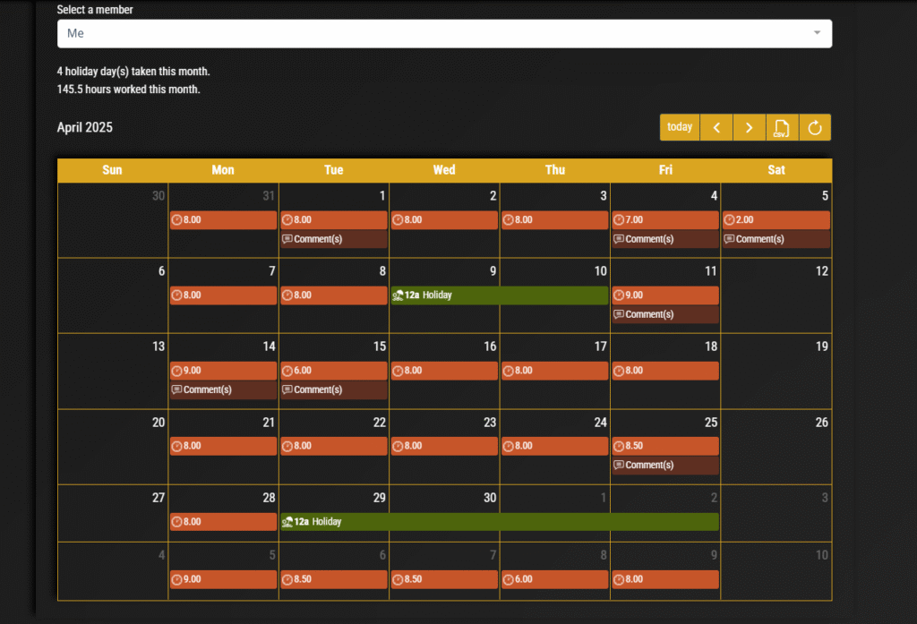
Task: Click the holiday person icon on April 9
Action: point(398,295)
